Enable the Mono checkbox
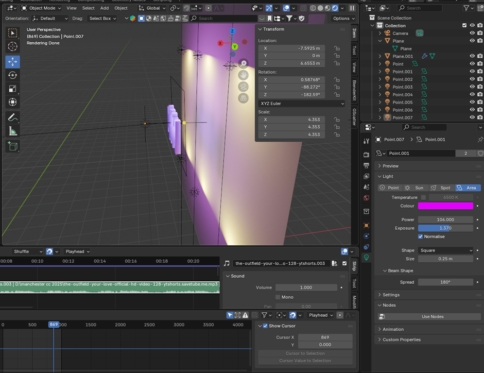This screenshot has width=484, height=373. coord(278,297)
